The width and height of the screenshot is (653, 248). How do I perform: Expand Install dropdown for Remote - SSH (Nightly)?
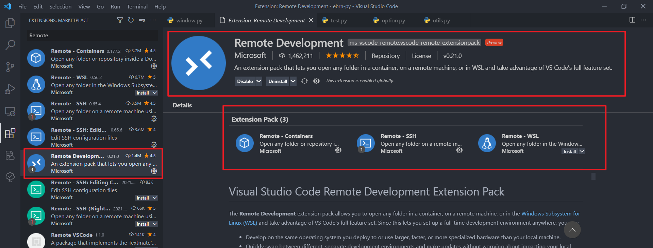pos(155,224)
